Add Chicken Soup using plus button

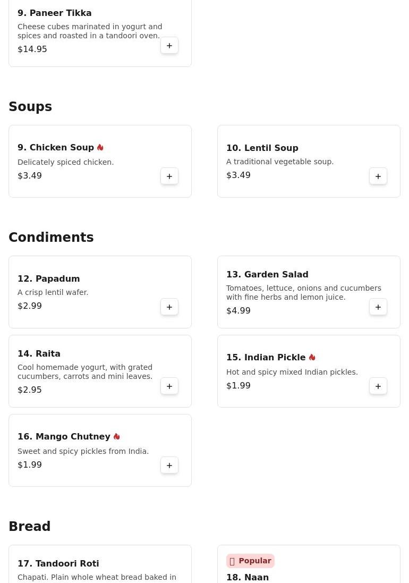coord(169,176)
